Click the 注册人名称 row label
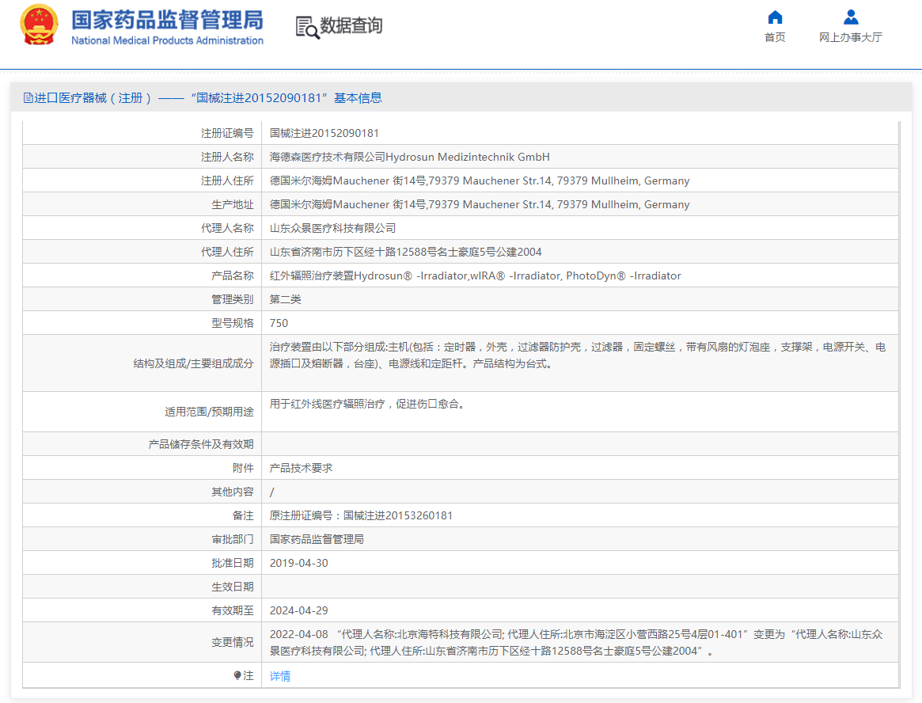922x703 pixels. 228,157
